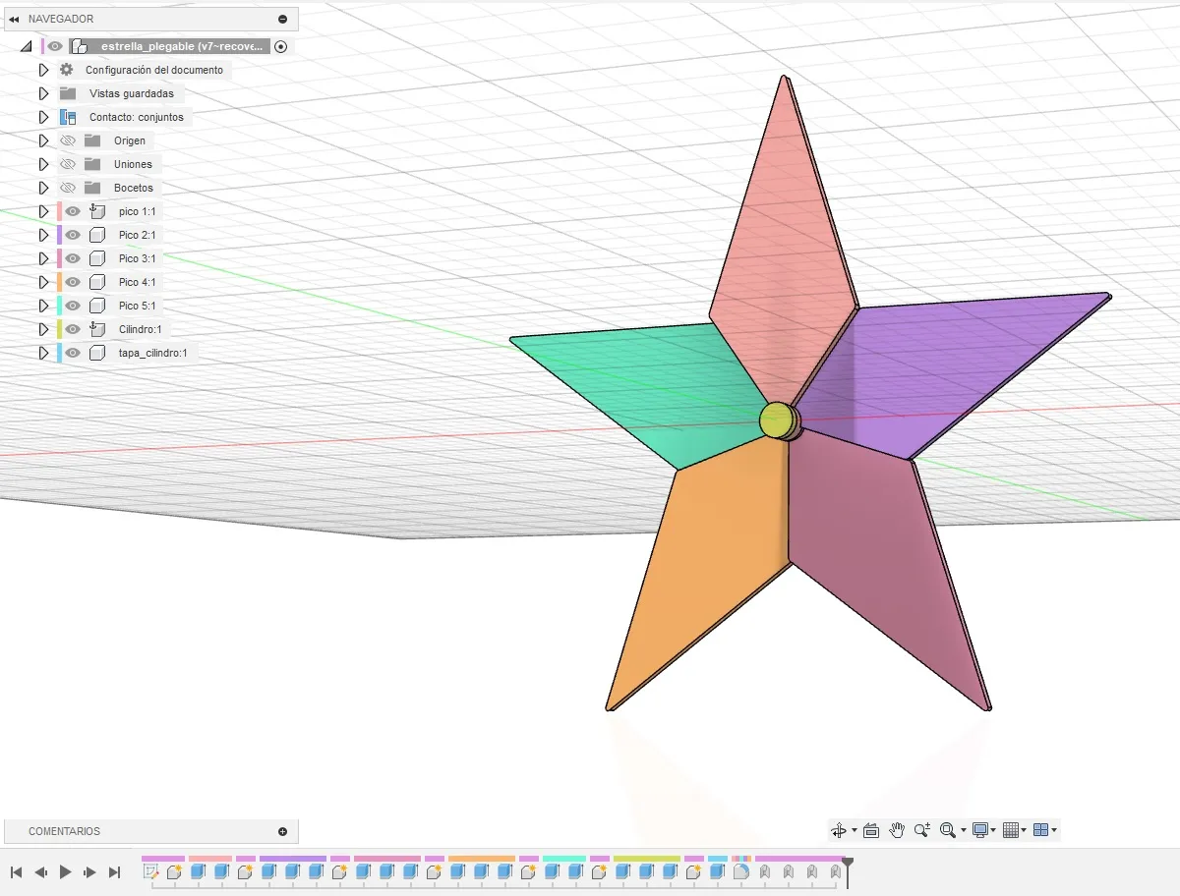The image size is (1180, 896).
Task: Select the sketch feature in the timeline
Action: (x=150, y=871)
